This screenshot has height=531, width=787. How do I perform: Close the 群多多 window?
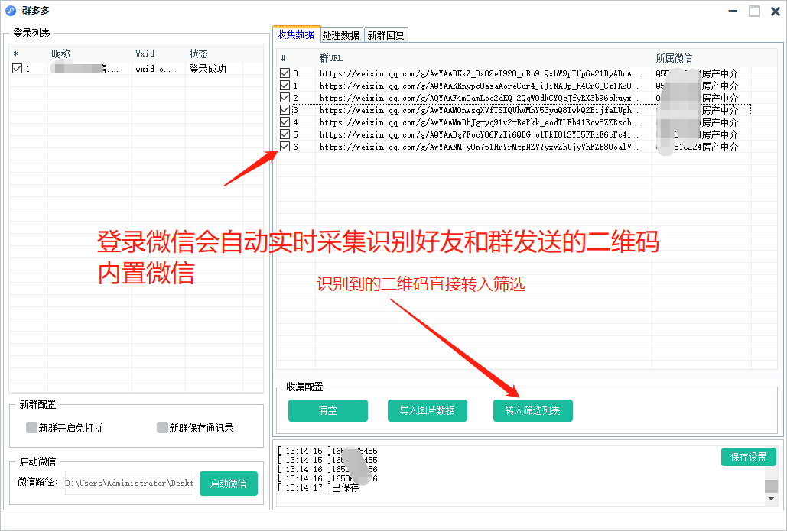click(774, 11)
